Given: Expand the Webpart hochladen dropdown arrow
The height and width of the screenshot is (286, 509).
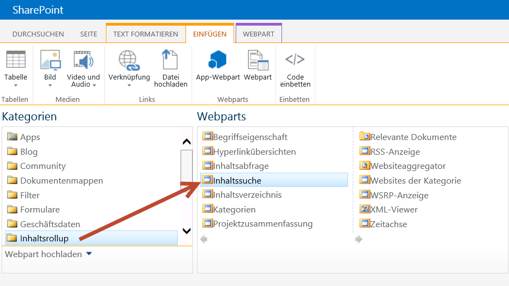Looking at the screenshot, I should point(89,254).
